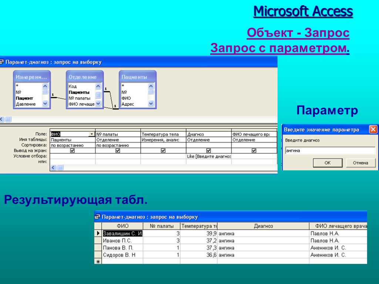Toggle Вывод на экран checkbox for ФИО лечащего врача
This screenshot has width=379, height=284.
click(x=254, y=151)
